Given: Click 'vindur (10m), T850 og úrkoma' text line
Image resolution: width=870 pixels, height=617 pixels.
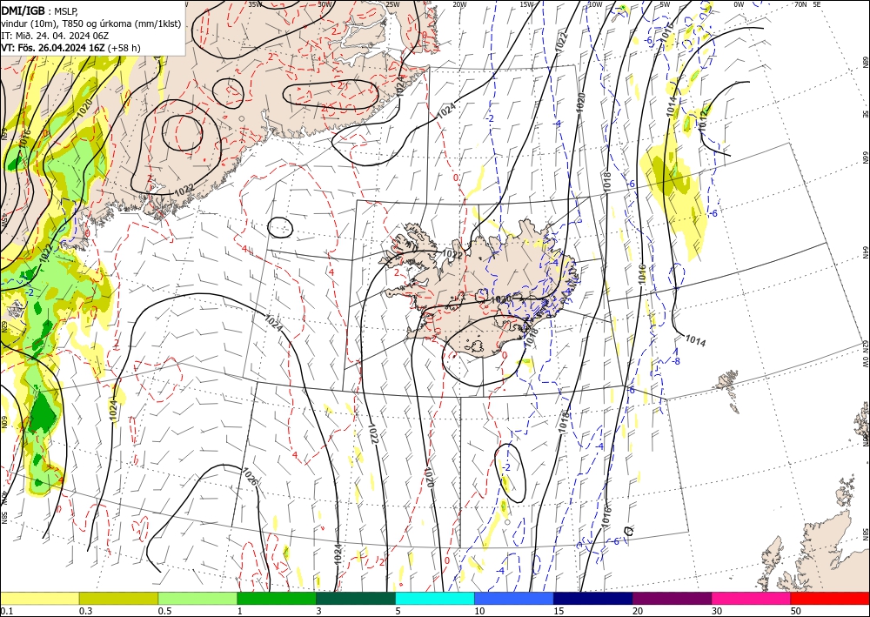Looking at the screenshot, I should point(91,23).
